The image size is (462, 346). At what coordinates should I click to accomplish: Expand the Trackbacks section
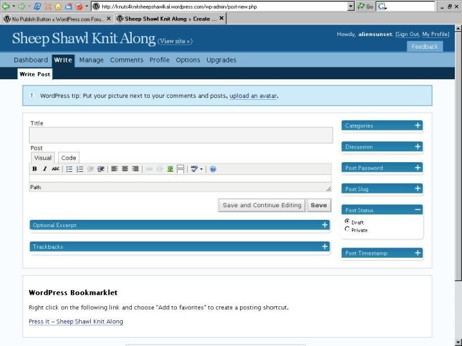(325, 246)
